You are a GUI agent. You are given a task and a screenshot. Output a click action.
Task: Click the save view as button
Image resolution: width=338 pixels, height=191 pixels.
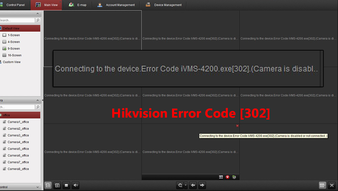pyautogui.click(x=57, y=185)
